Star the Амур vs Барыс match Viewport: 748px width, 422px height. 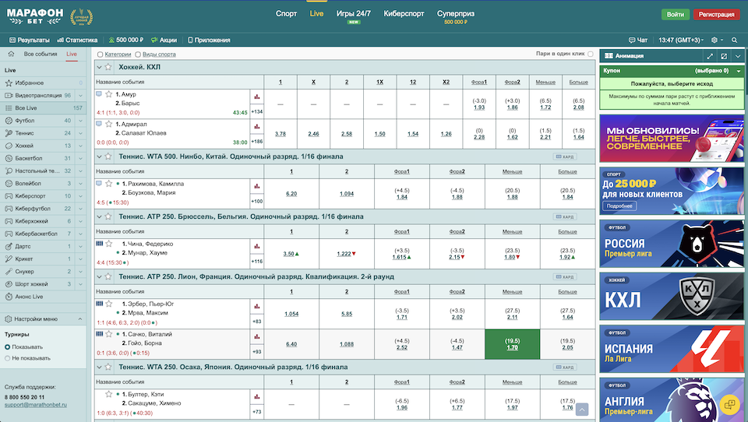point(109,94)
